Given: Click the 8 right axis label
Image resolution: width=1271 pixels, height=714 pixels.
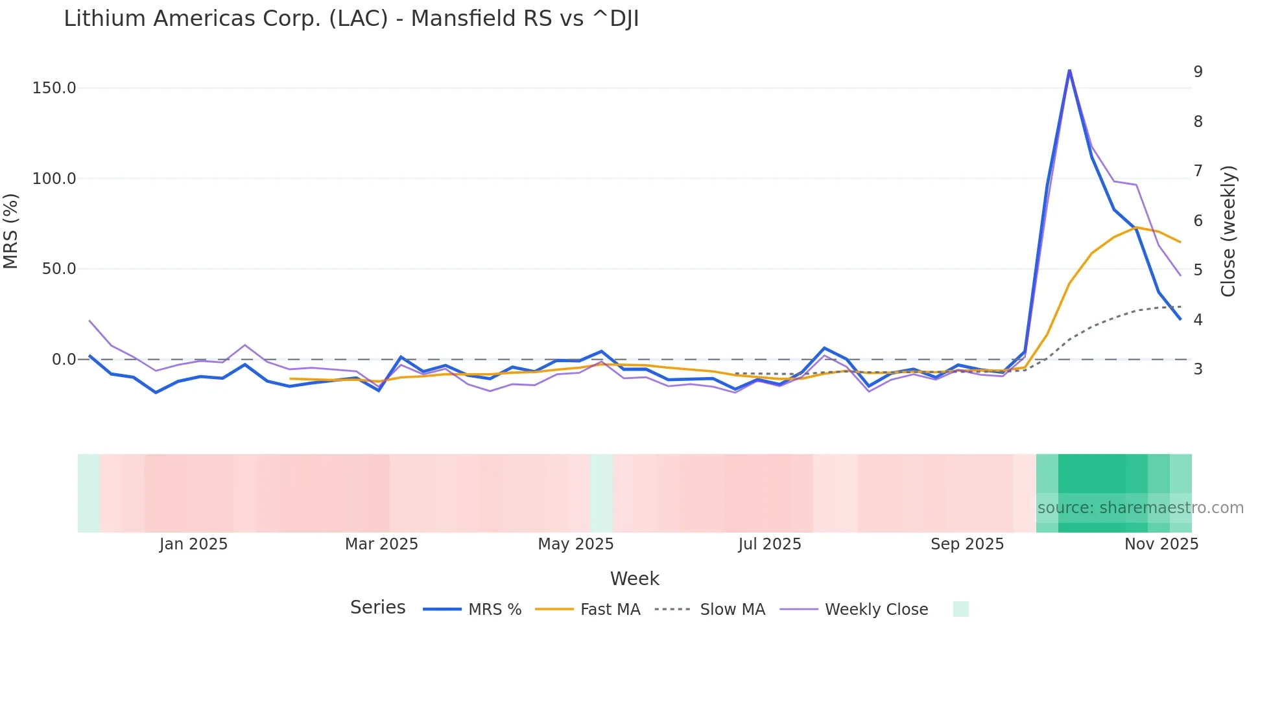Looking at the screenshot, I should pyautogui.click(x=1198, y=122).
